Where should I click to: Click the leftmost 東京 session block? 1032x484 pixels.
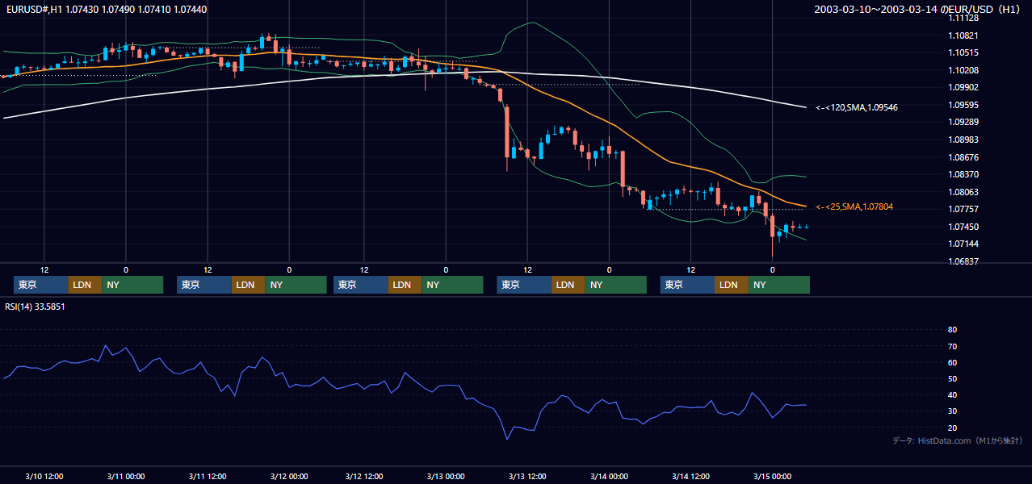click(x=41, y=285)
